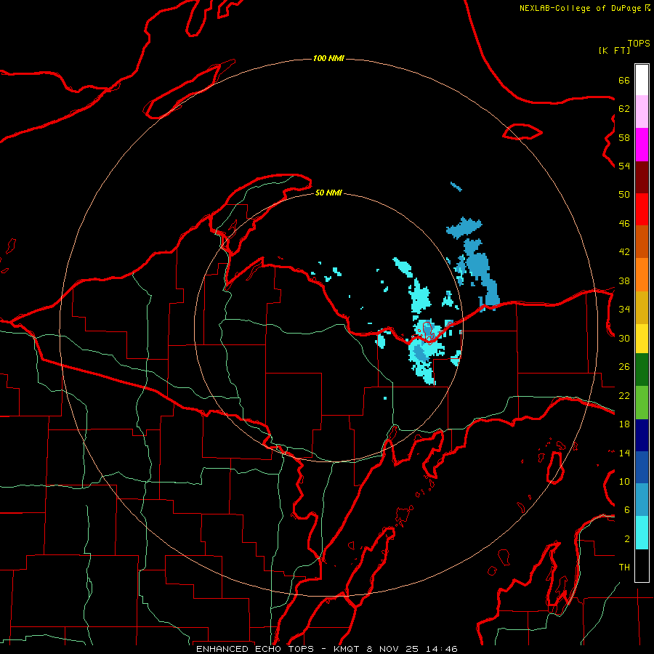This screenshot has width=654, height=654.
Task: Pick the dark orange legend swatch
Action: [x=642, y=242]
